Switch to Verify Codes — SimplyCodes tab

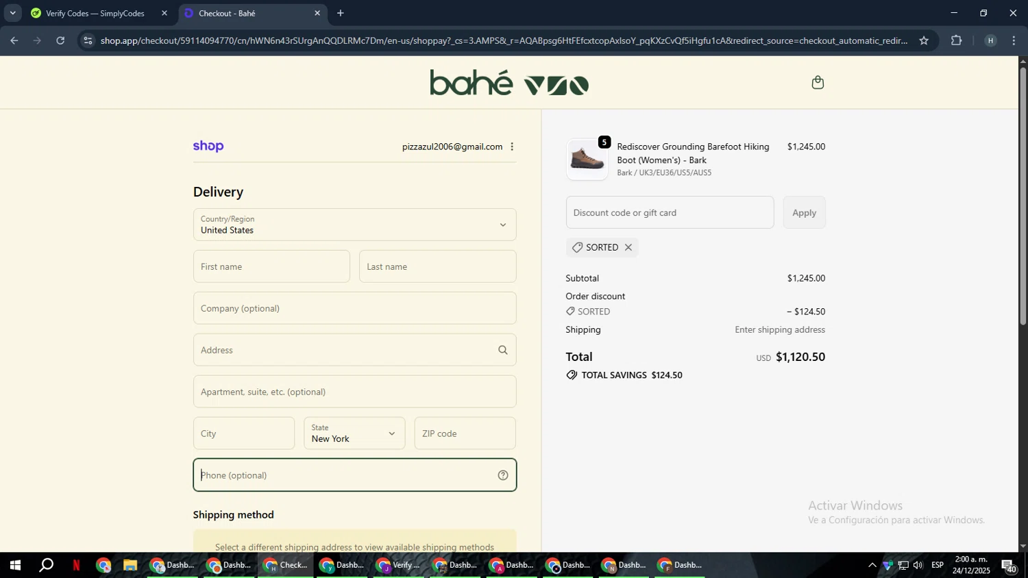click(95, 13)
